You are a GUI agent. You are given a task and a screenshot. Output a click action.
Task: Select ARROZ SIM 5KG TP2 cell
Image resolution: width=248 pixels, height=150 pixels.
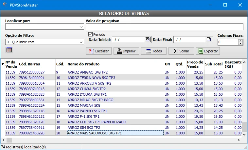click(x=115, y=128)
